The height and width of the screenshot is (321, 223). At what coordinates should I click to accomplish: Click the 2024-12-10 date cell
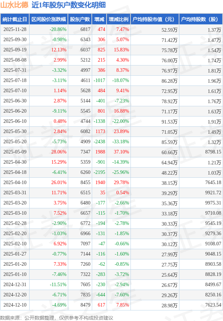point(15,305)
